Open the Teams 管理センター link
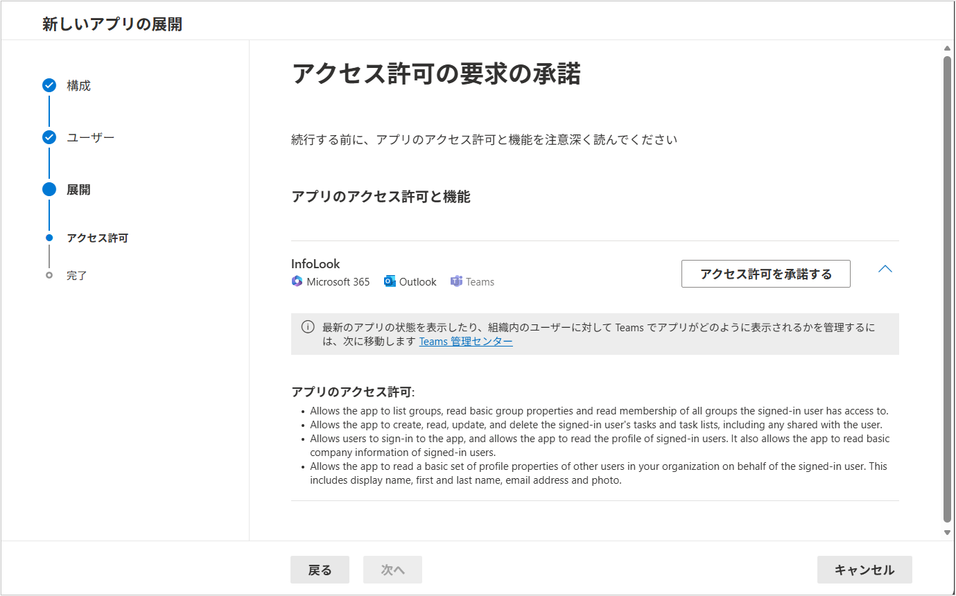The height and width of the screenshot is (596, 956). 466,341
